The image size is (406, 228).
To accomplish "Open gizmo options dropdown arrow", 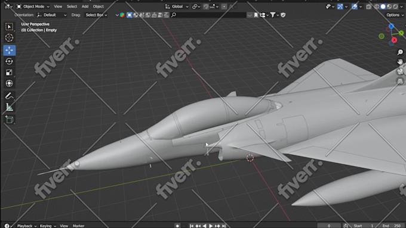I will pos(346,7).
